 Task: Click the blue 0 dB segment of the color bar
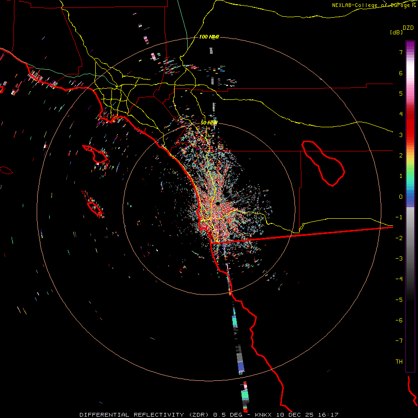410,197
